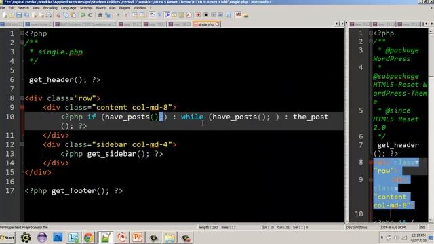Undo the last edit with green Undo arrow
Screen dimensions: 434x244
coord(83,15)
